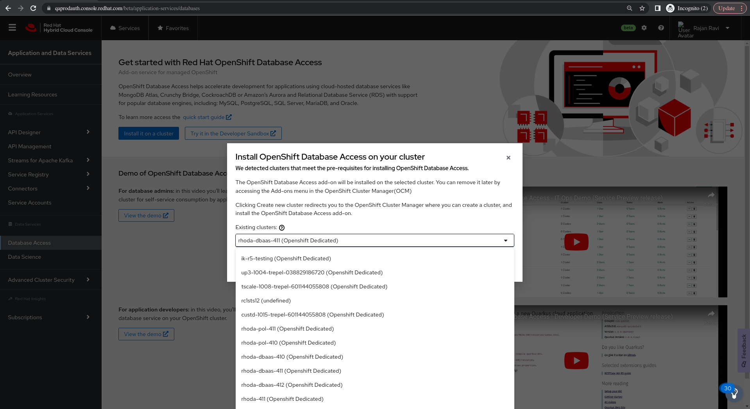This screenshot has width=750, height=409.
Task: Close the Install OpenShift Database Access dialog
Action: (508, 158)
